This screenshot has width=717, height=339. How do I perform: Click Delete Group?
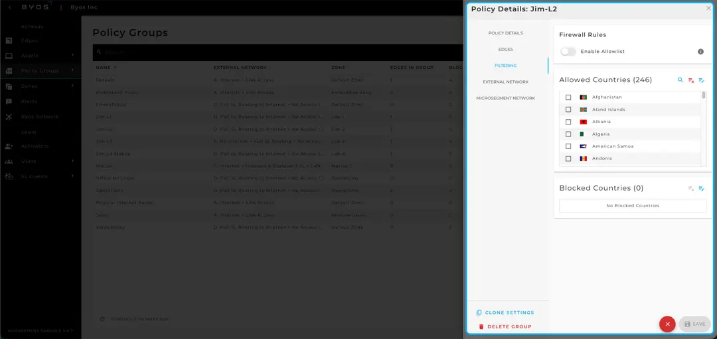(x=505, y=326)
